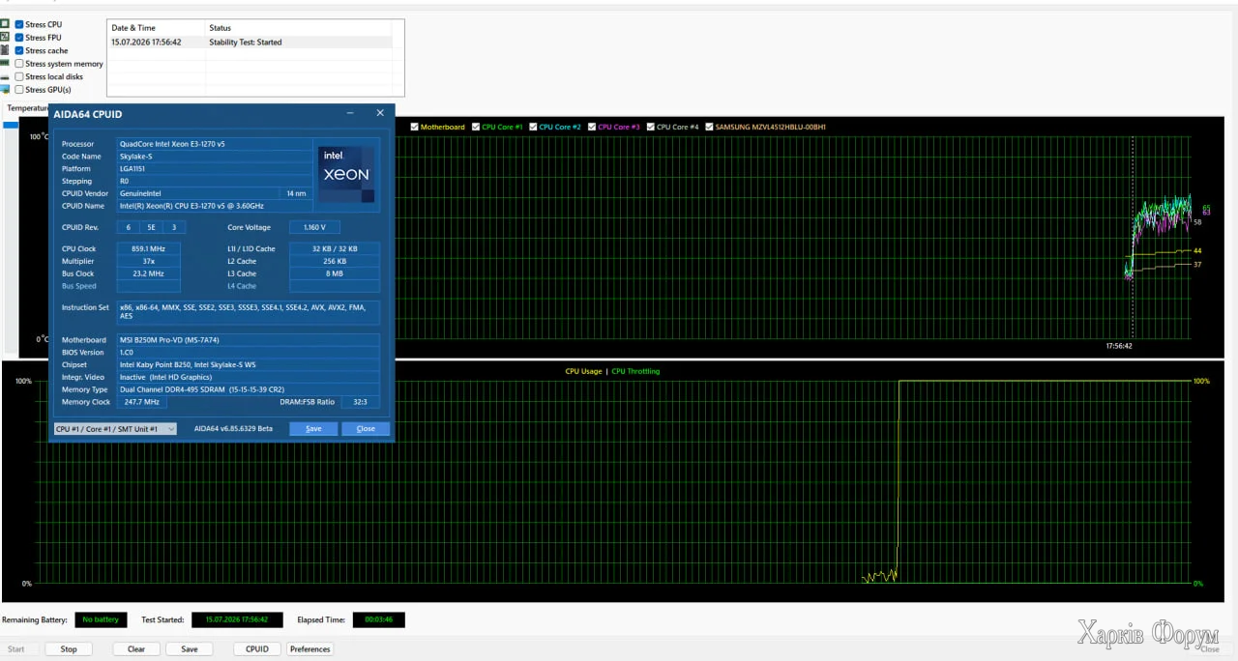1238x661 pixels.
Task: Click the FPU icon beside Stress FPU
Action: pyautogui.click(x=5, y=37)
